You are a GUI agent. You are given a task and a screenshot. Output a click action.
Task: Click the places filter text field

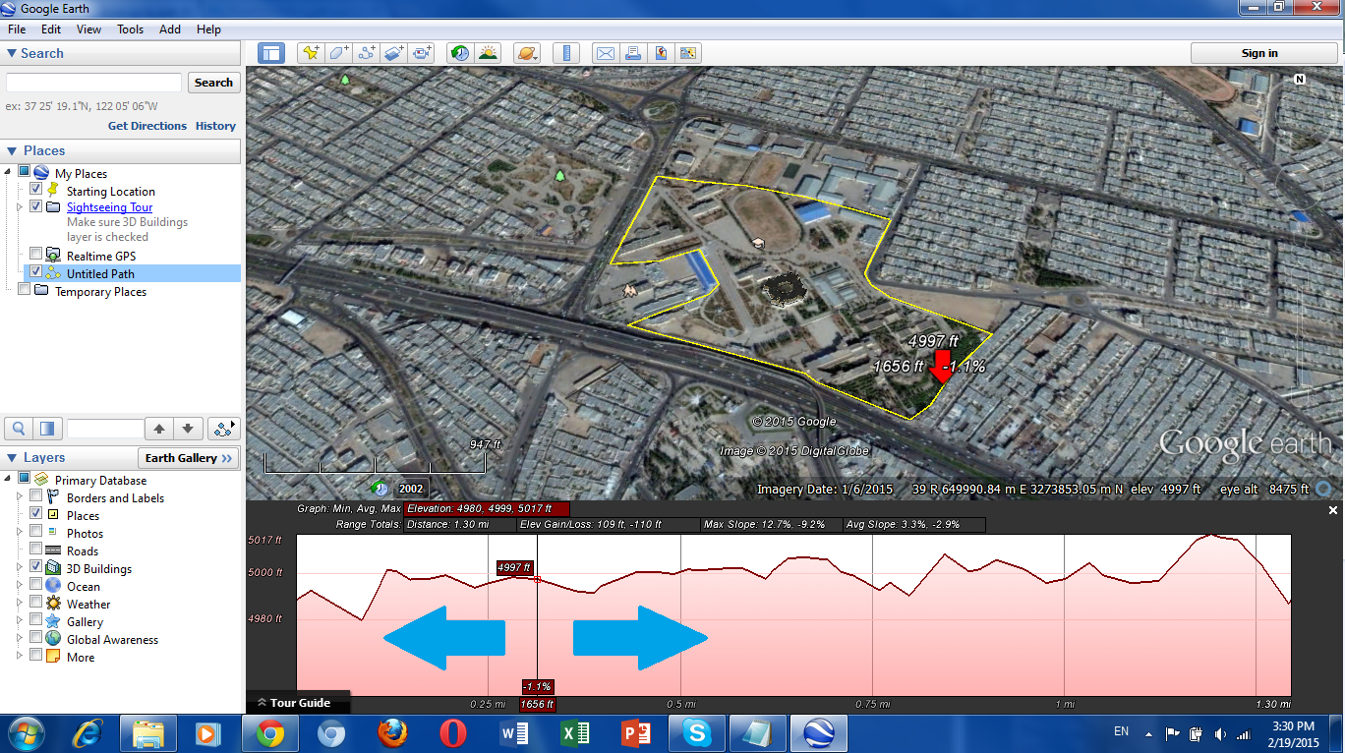[x=104, y=429]
